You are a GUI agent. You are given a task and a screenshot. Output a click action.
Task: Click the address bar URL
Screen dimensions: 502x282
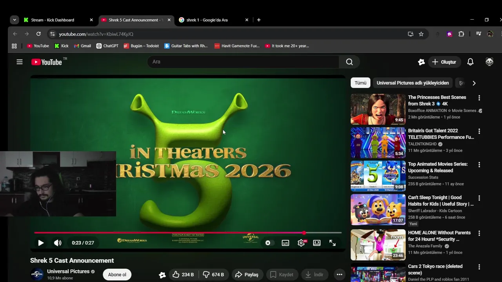click(96, 34)
